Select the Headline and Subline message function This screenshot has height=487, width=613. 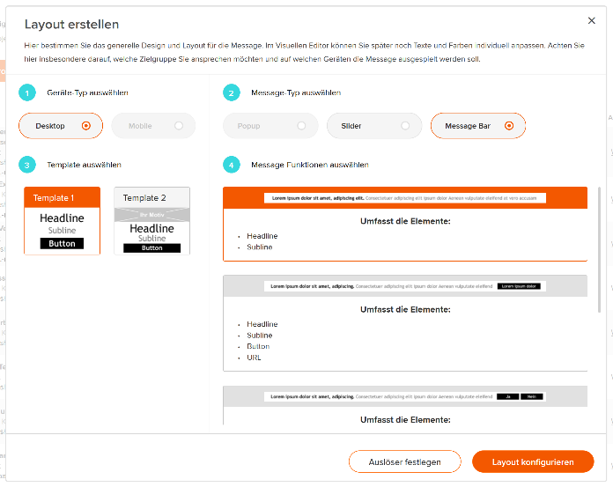405,224
